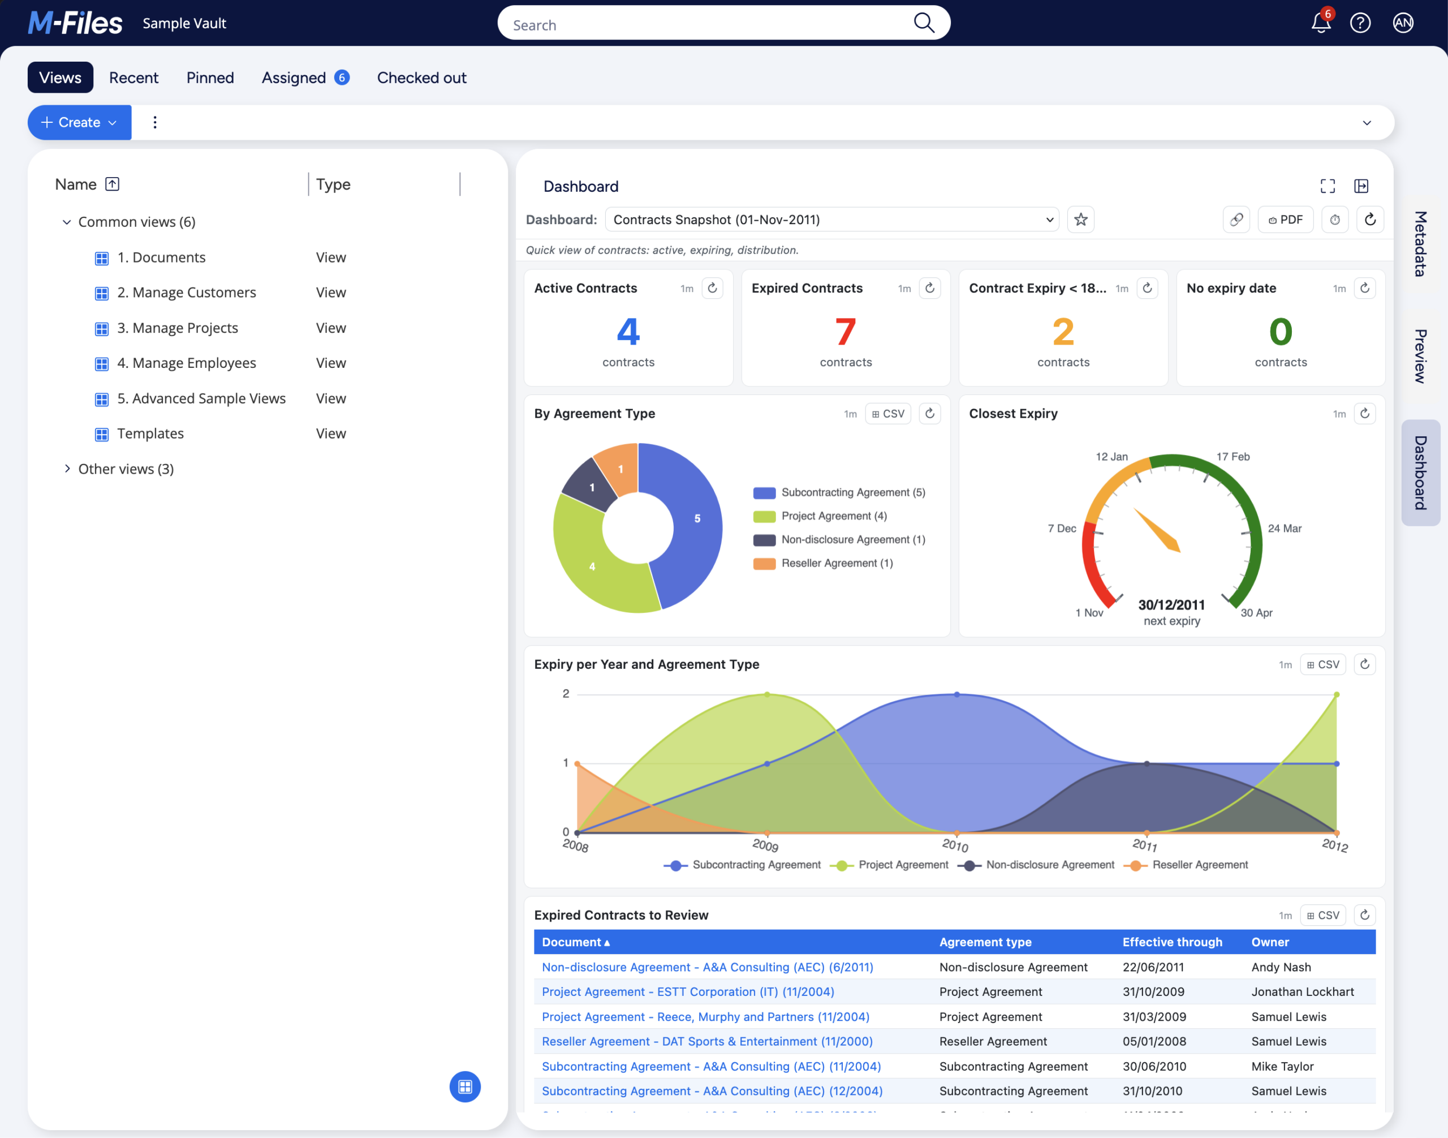
Task: Toggle Project Agreement series in line chart legend
Action: (x=890, y=865)
